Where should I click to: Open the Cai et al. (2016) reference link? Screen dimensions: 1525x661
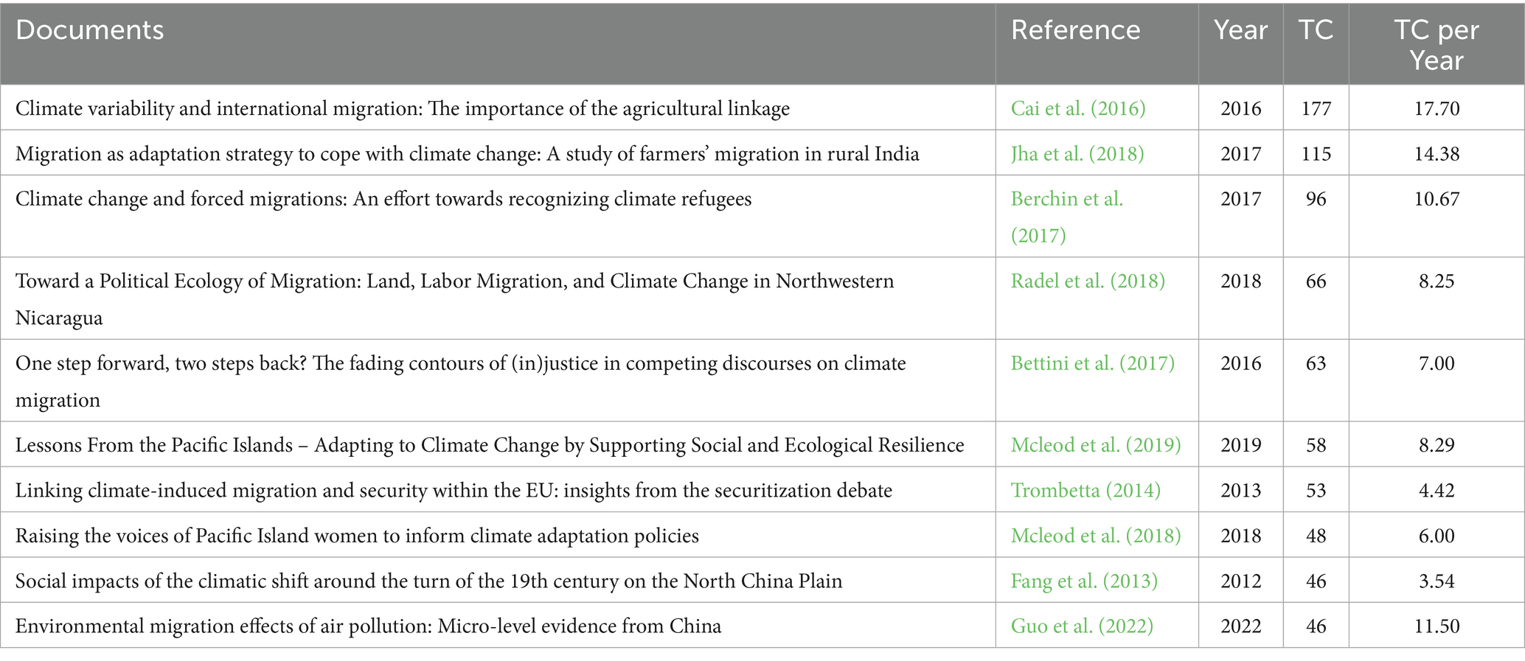pyautogui.click(x=1077, y=109)
